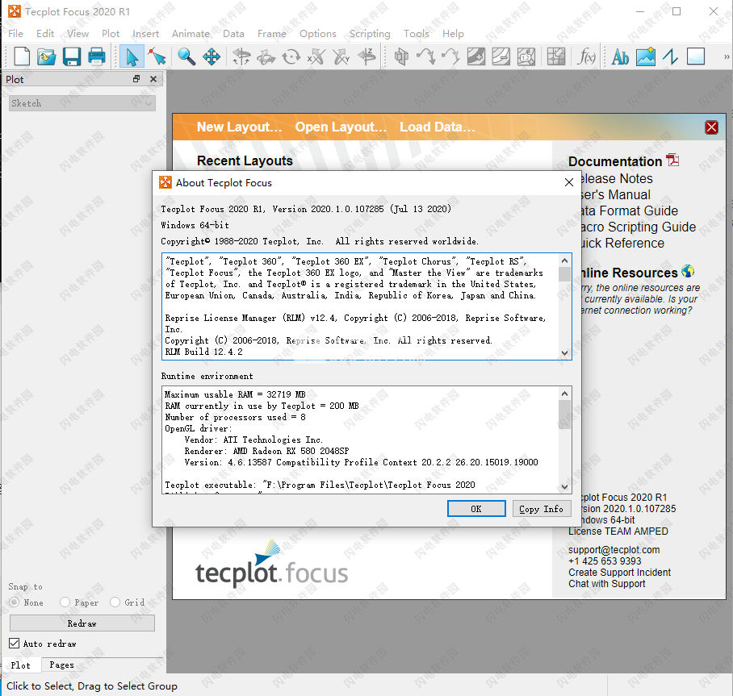Click the slice tool cube icon
Screen dimensions: 733x696
401,57
